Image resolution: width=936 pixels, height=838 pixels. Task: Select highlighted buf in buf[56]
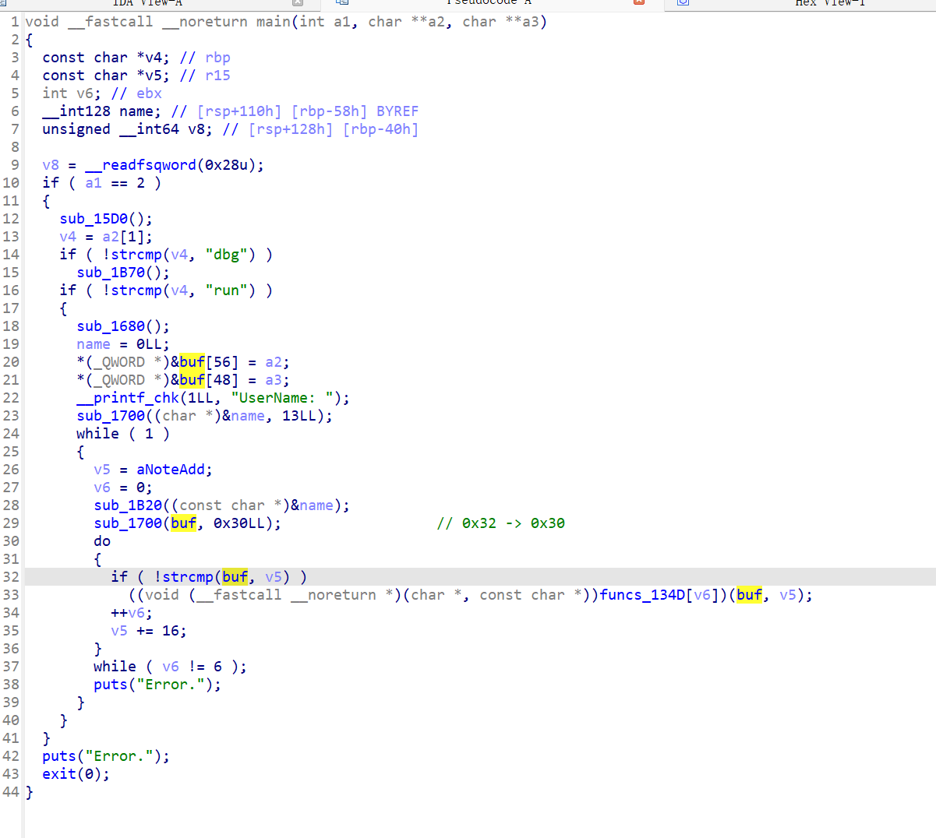click(192, 362)
